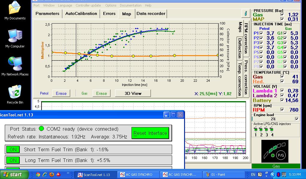Launch Firefox from the quick launch bar
Image resolution: width=306 pixels, height=179 pixels.
52,174
